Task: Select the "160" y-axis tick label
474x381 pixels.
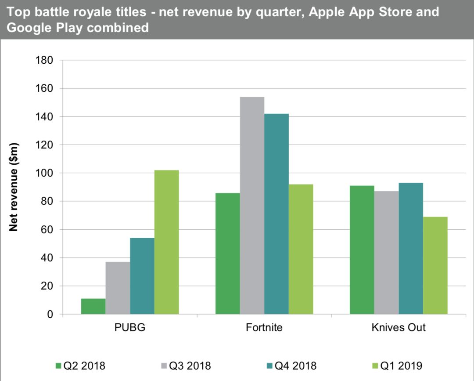Action: 44,88
